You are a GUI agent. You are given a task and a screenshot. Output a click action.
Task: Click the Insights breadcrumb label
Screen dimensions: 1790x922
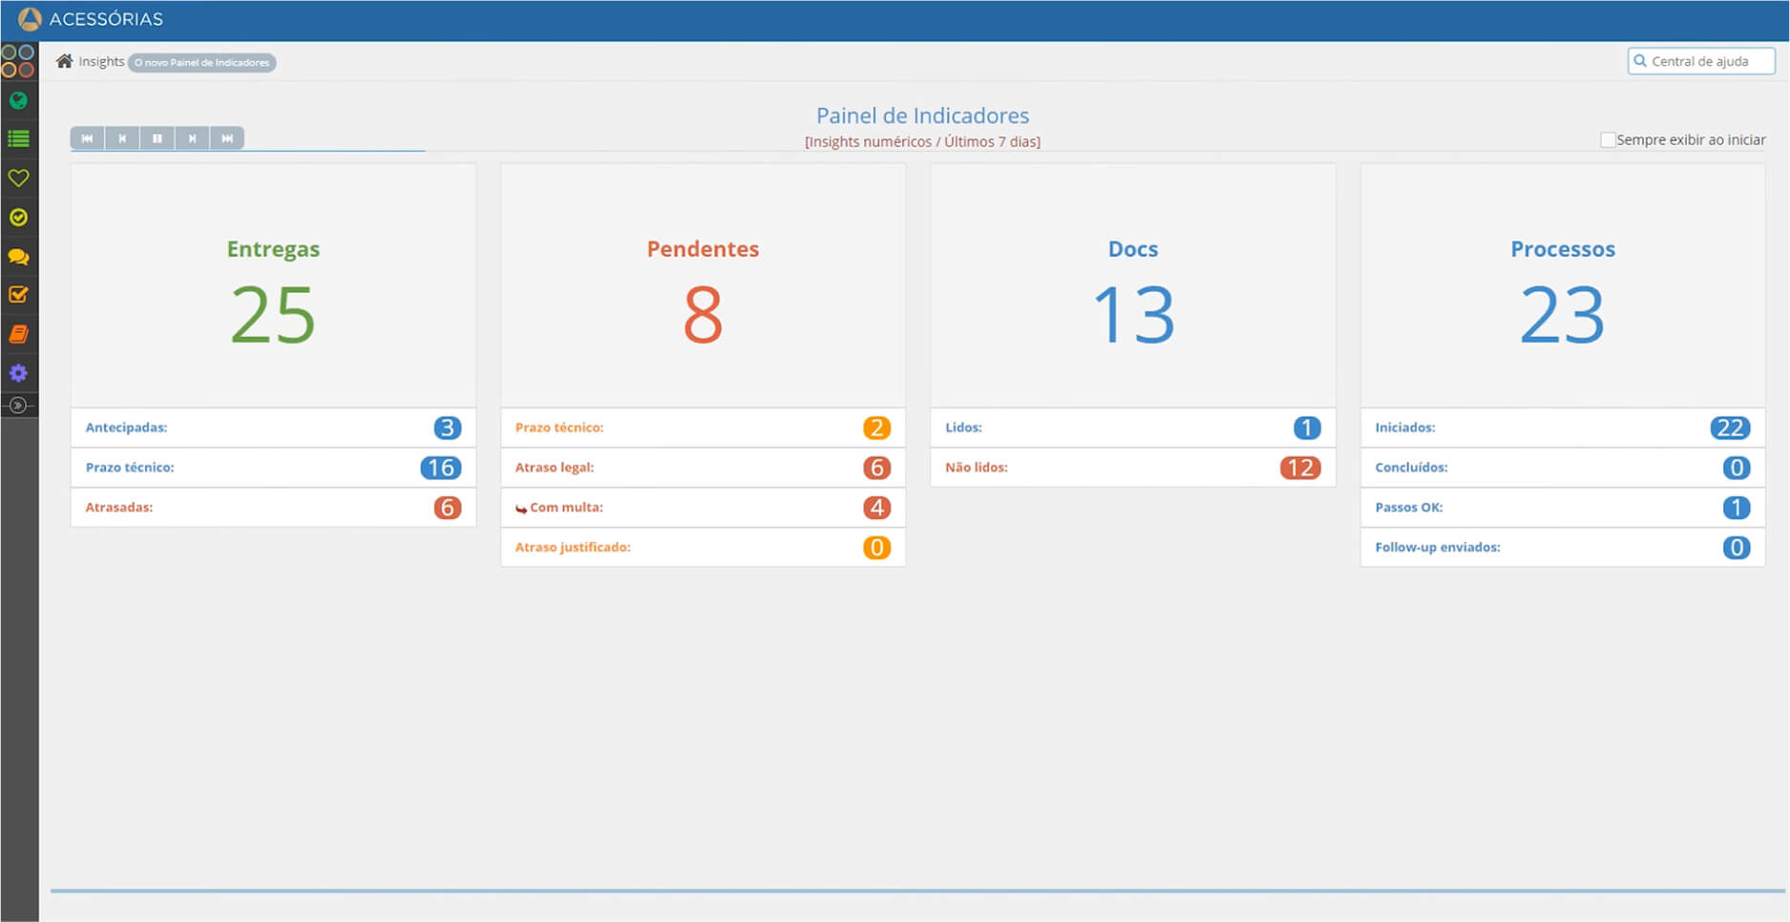tap(101, 61)
